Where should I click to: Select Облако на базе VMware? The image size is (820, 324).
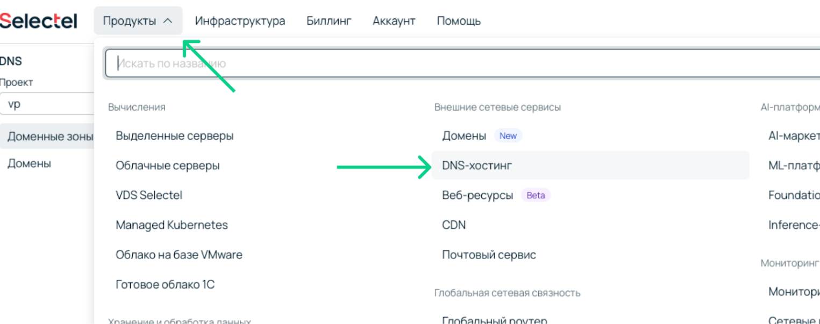(x=179, y=255)
